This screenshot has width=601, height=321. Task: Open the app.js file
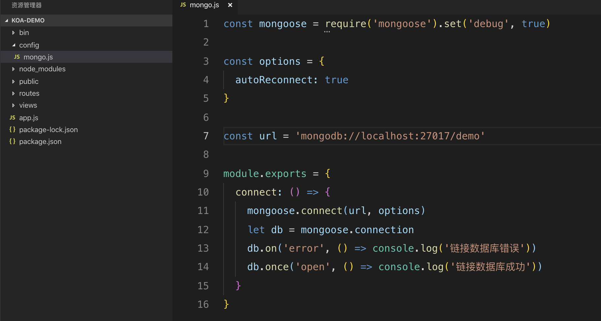[29, 118]
